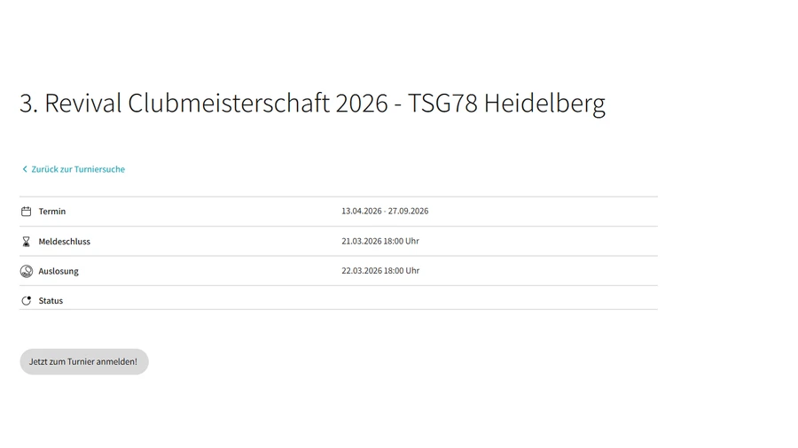Click Jetzt zum Turnier anmelden button
The image size is (798, 448).
pos(84,361)
